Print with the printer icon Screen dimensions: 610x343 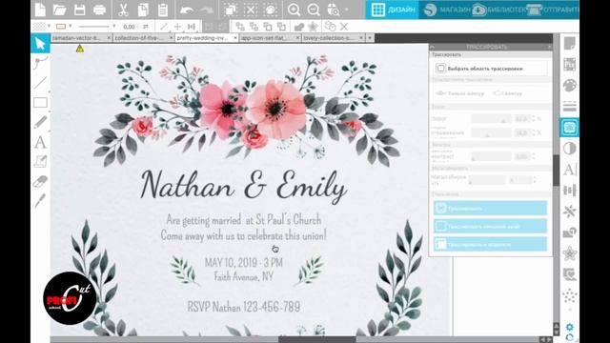pyautogui.click(x=99, y=10)
